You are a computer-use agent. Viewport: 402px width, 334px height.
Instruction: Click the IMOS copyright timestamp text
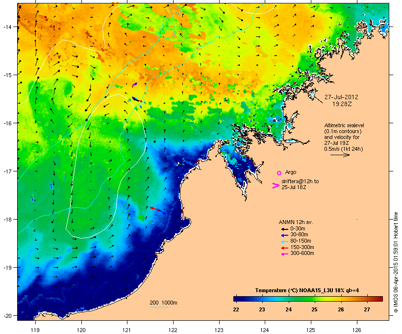pyautogui.click(x=396, y=262)
